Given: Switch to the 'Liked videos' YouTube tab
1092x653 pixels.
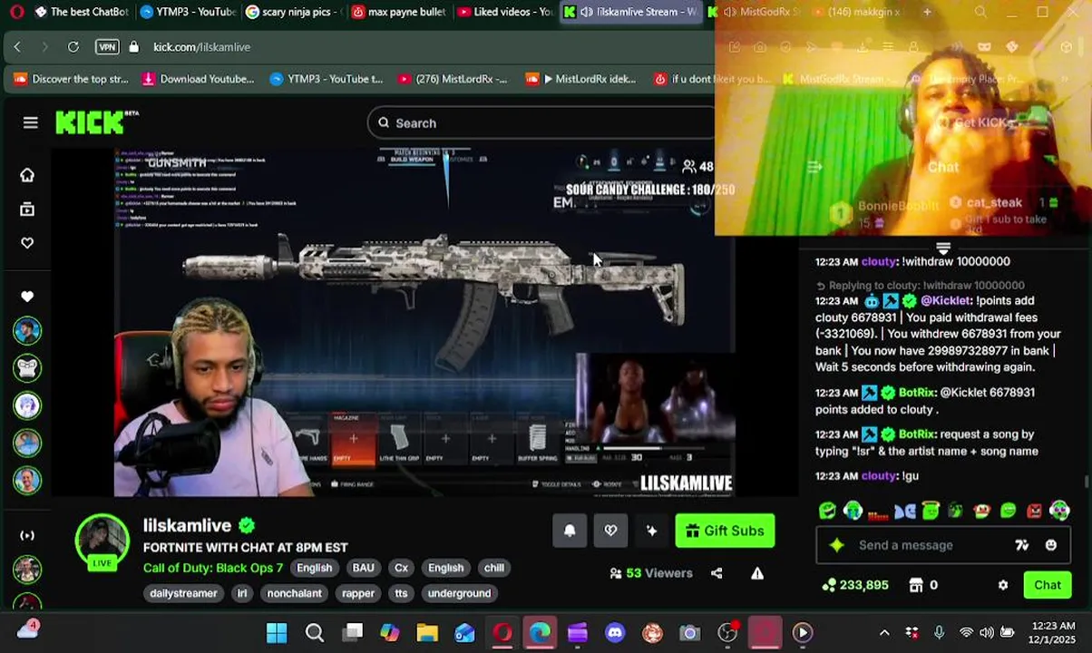Looking at the screenshot, I should pyautogui.click(x=505, y=12).
